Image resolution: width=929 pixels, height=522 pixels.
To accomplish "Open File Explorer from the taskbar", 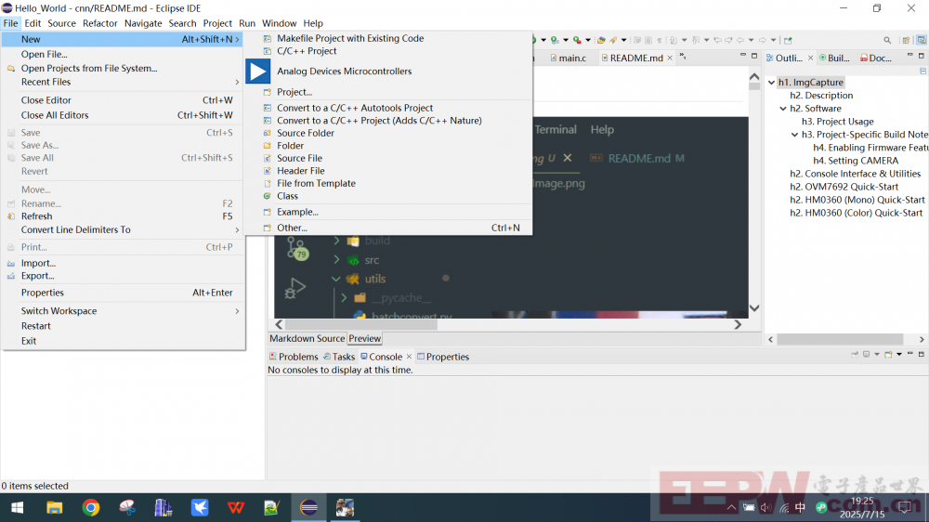I will tap(55, 508).
